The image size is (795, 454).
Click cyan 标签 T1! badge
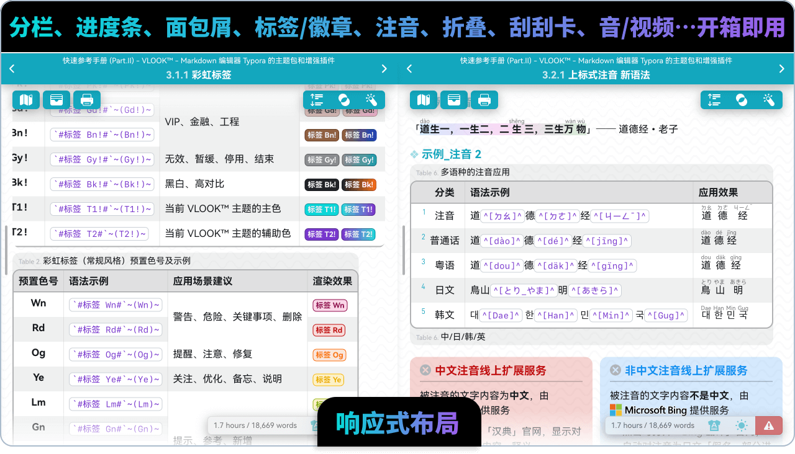322,210
